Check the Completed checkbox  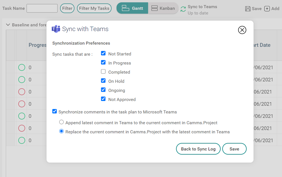point(103,72)
